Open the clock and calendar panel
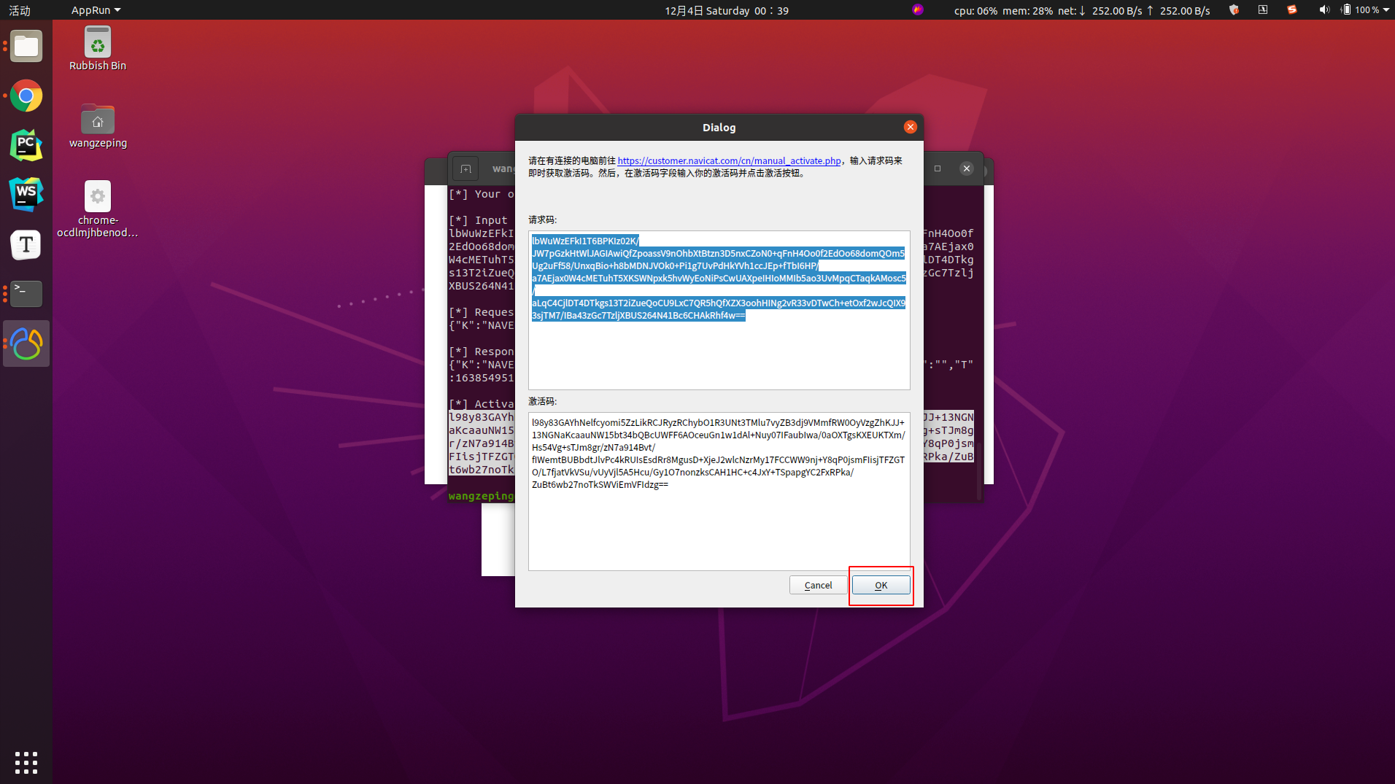 pyautogui.click(x=726, y=10)
